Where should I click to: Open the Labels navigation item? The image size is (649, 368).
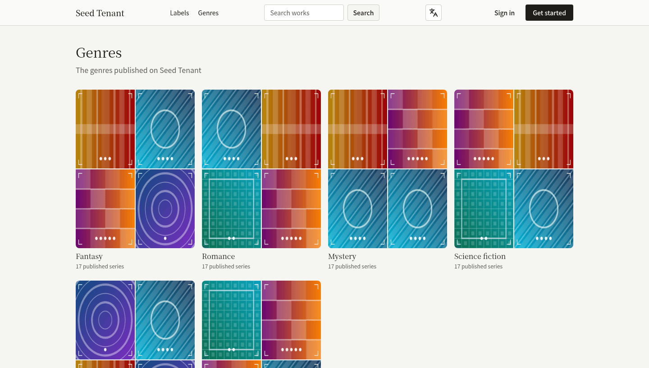[x=179, y=13]
